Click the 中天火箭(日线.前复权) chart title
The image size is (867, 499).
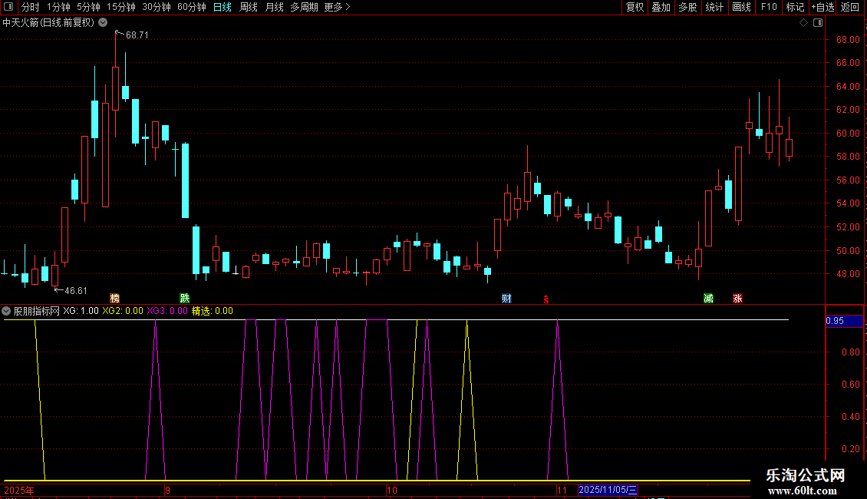coord(48,23)
